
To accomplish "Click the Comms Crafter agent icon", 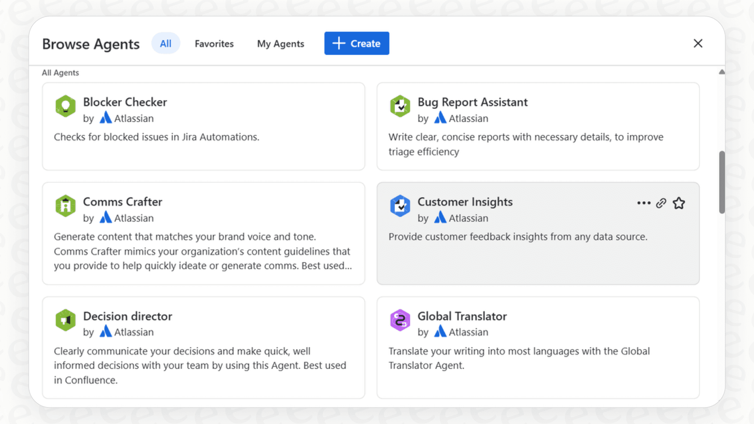I will coord(66,206).
